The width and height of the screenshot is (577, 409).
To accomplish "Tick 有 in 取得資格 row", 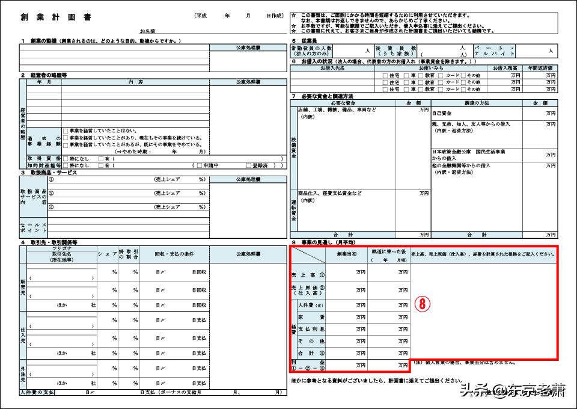I will click(x=101, y=159).
